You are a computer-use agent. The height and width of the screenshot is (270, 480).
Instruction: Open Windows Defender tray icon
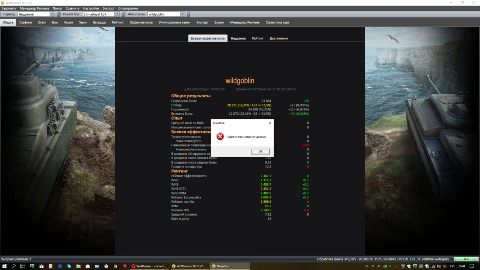409,266
